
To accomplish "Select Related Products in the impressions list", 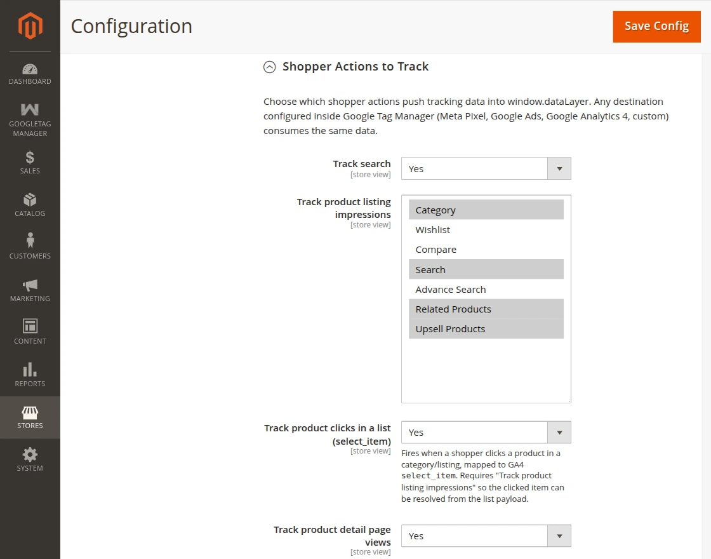I will [486, 309].
